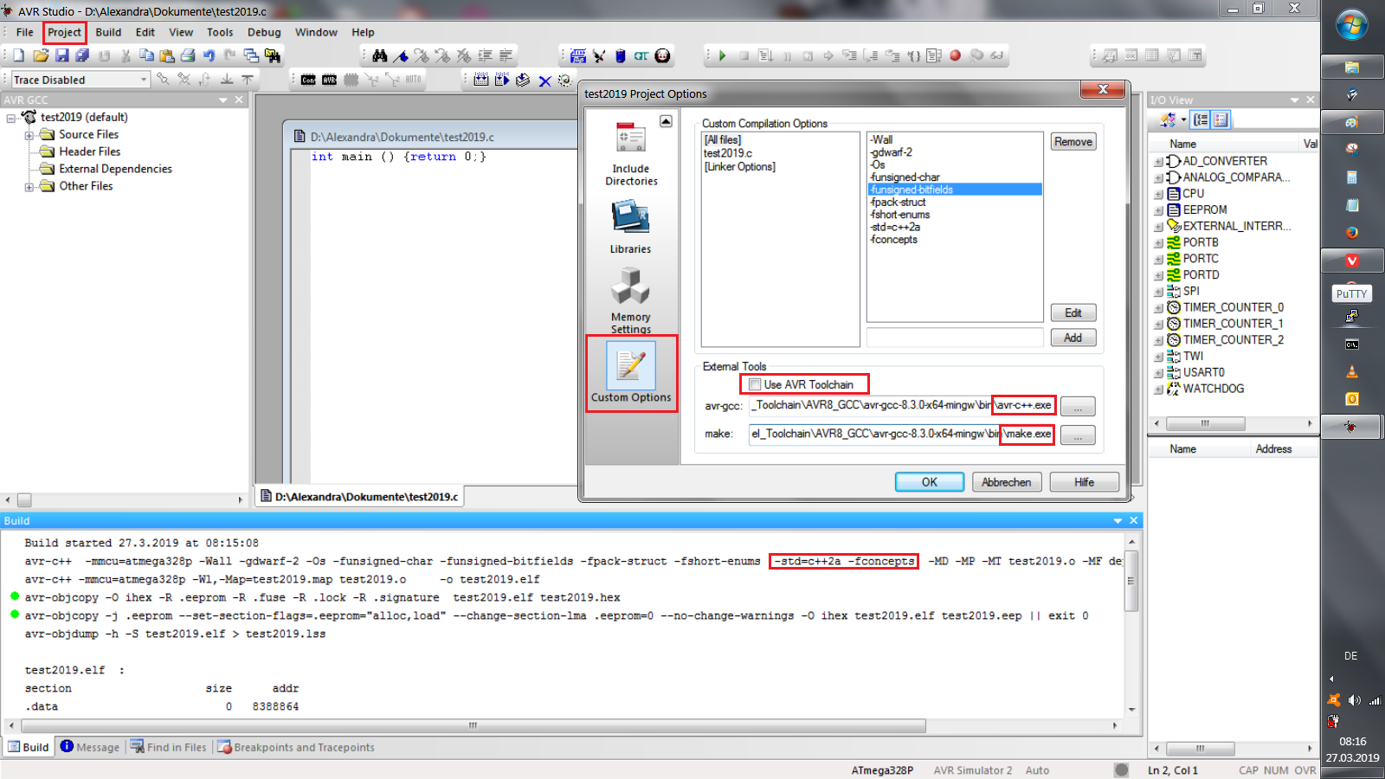The width and height of the screenshot is (1385, 779).
Task: Click the Open File folder icon
Action: coord(41,55)
